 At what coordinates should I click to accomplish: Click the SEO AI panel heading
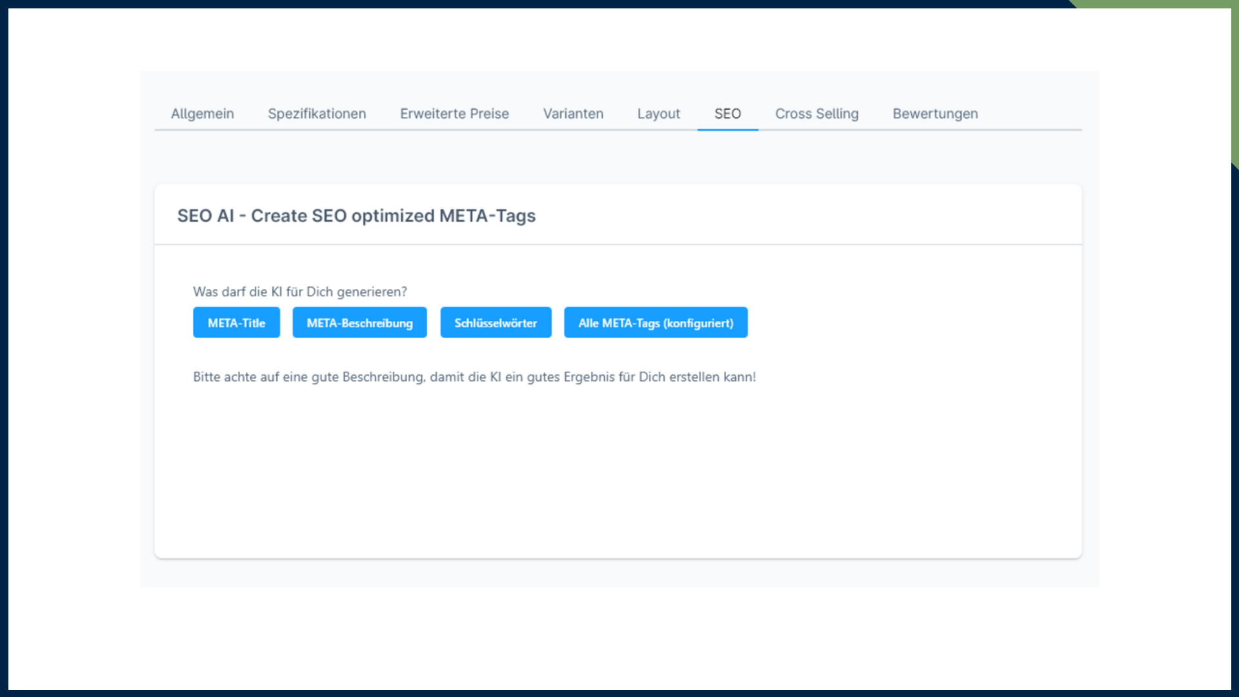click(x=356, y=216)
